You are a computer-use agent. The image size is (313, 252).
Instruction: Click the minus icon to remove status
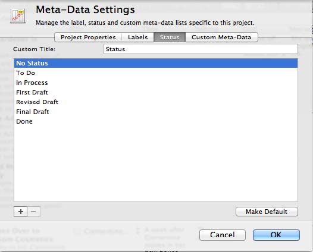[x=33, y=212]
